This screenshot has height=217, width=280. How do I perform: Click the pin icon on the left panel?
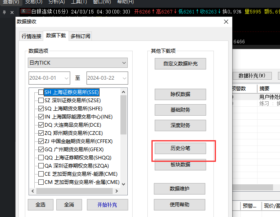point(4,12)
